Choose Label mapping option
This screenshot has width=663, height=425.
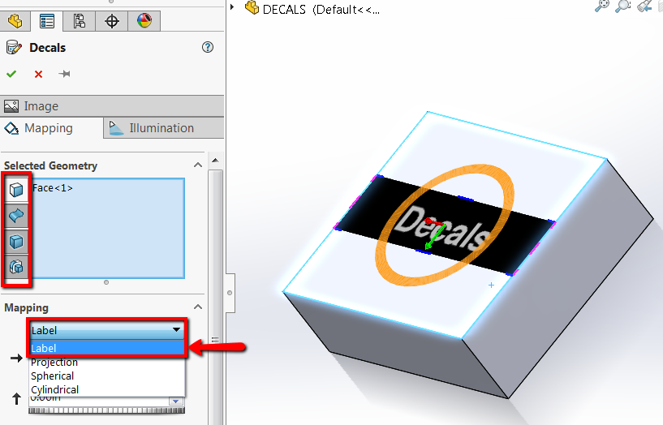[106, 348]
